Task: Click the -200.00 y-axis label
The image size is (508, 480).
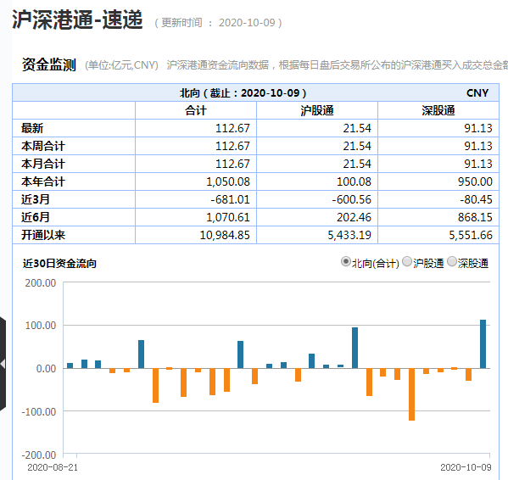Action: 39,455
